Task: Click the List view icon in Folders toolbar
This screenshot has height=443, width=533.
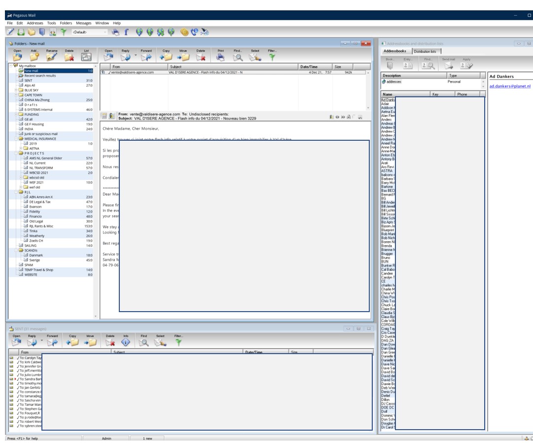Action: (86, 57)
